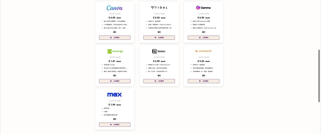
Task: Open the details link in the TIDAL card
Action: tap(159, 32)
